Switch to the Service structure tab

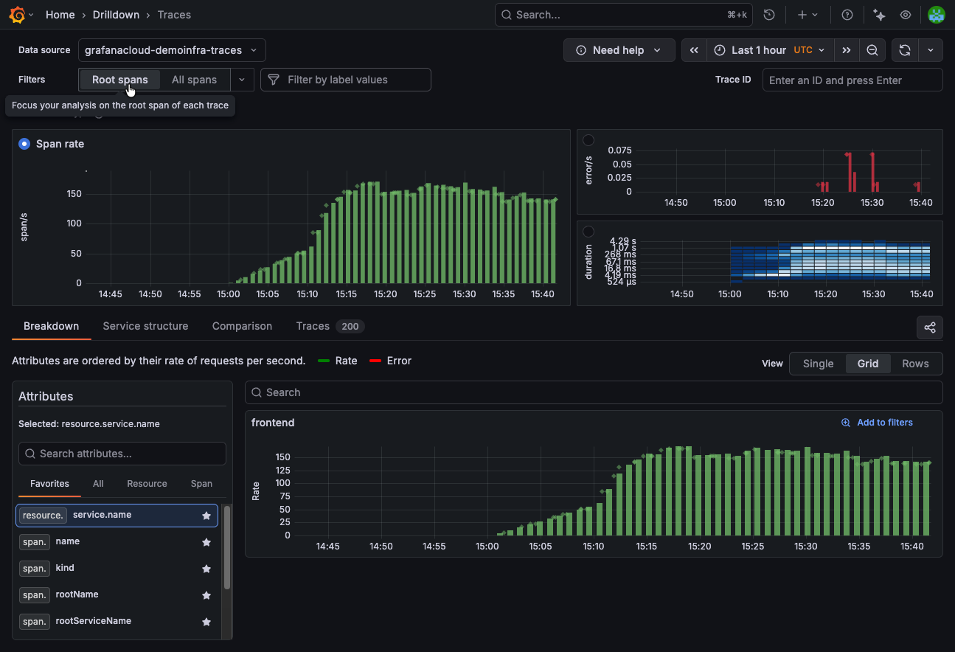point(145,326)
